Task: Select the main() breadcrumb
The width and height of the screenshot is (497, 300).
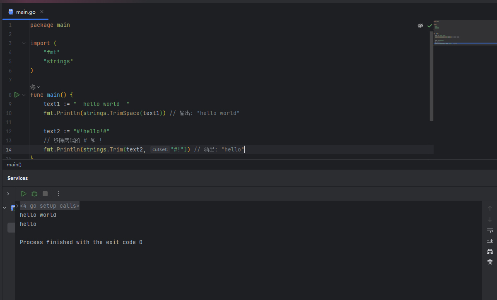Action: pos(14,165)
